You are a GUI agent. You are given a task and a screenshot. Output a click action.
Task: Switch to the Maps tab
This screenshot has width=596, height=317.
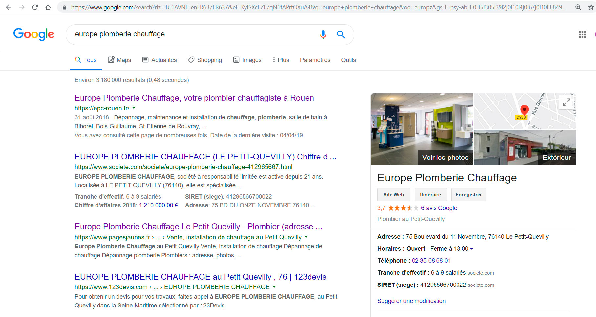[119, 60]
